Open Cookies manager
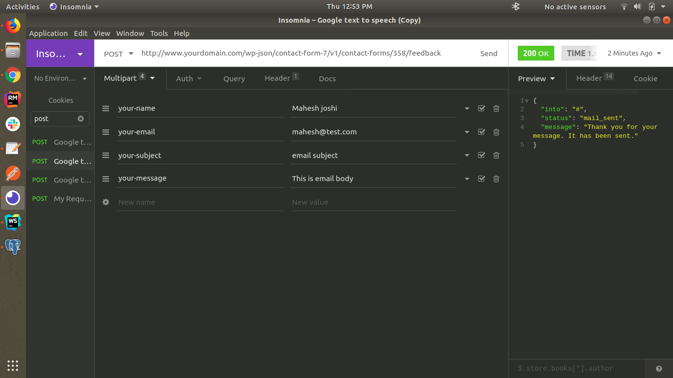The height and width of the screenshot is (378, 673). pyautogui.click(x=61, y=100)
